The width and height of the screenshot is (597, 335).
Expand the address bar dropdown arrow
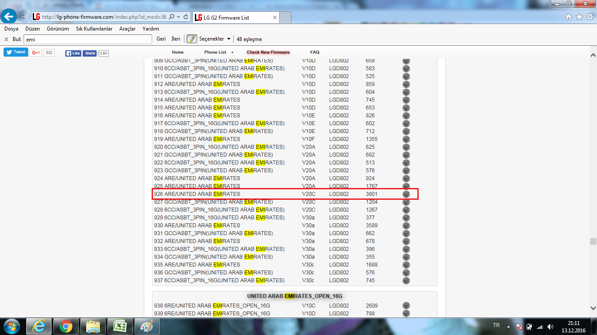click(178, 17)
